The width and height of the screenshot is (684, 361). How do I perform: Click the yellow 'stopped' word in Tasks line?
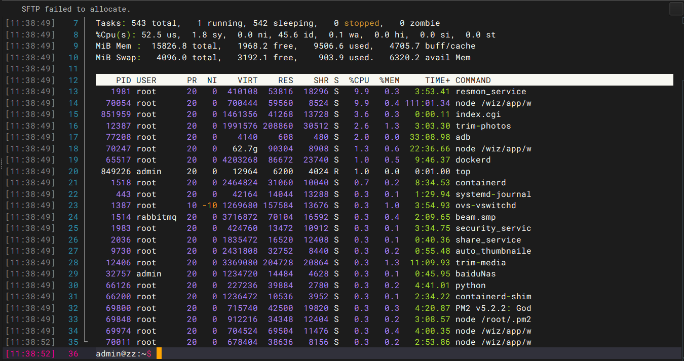361,23
